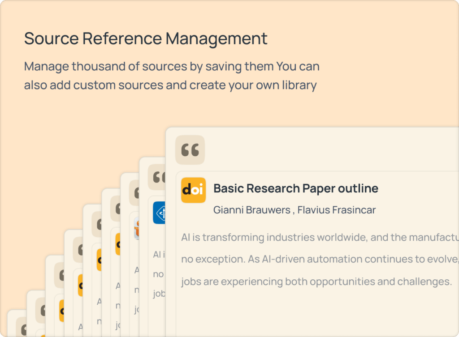Click "jobs are experiencing both opportunities and challenges."
Screen dimensions: 459x337
(x=316, y=282)
